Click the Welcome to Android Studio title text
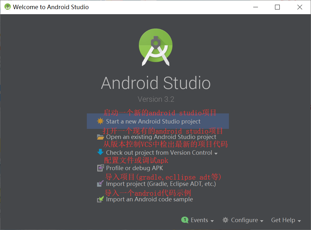311x230 pixels. 51,7
